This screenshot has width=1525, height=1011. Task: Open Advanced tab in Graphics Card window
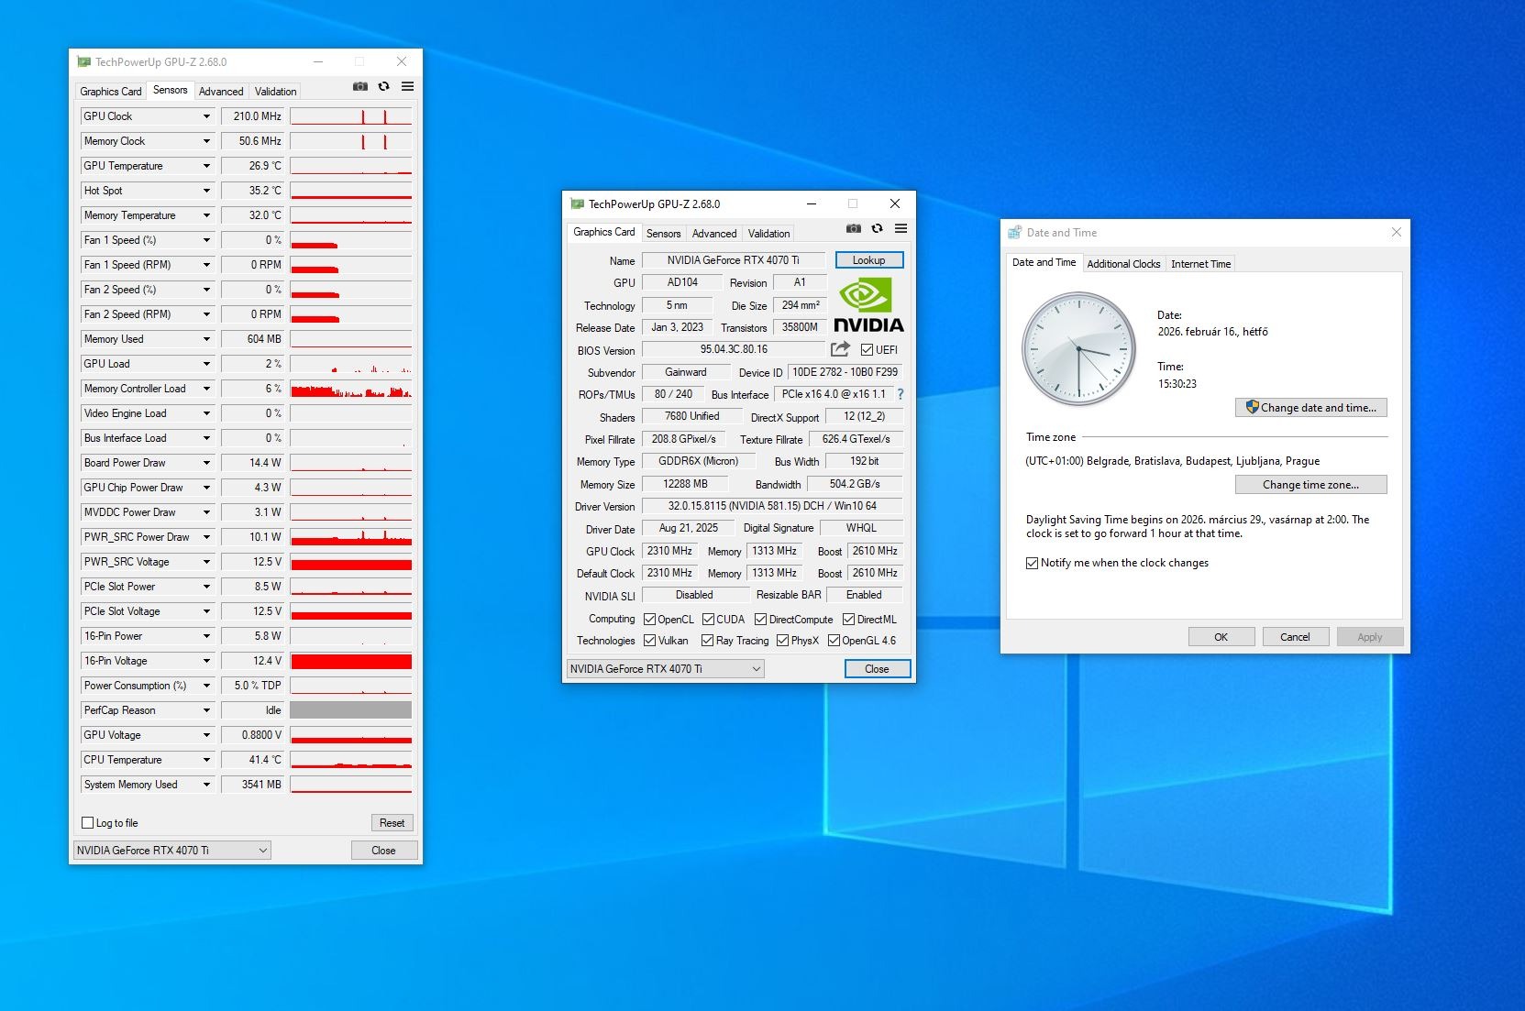(713, 234)
